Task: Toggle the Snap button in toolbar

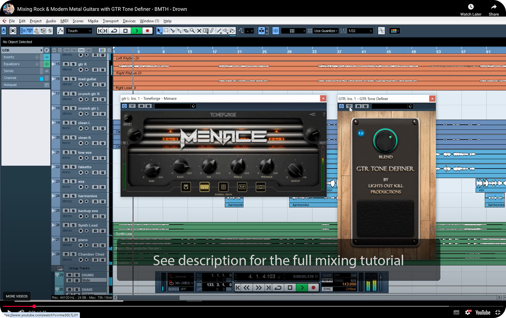Action: coord(276,31)
